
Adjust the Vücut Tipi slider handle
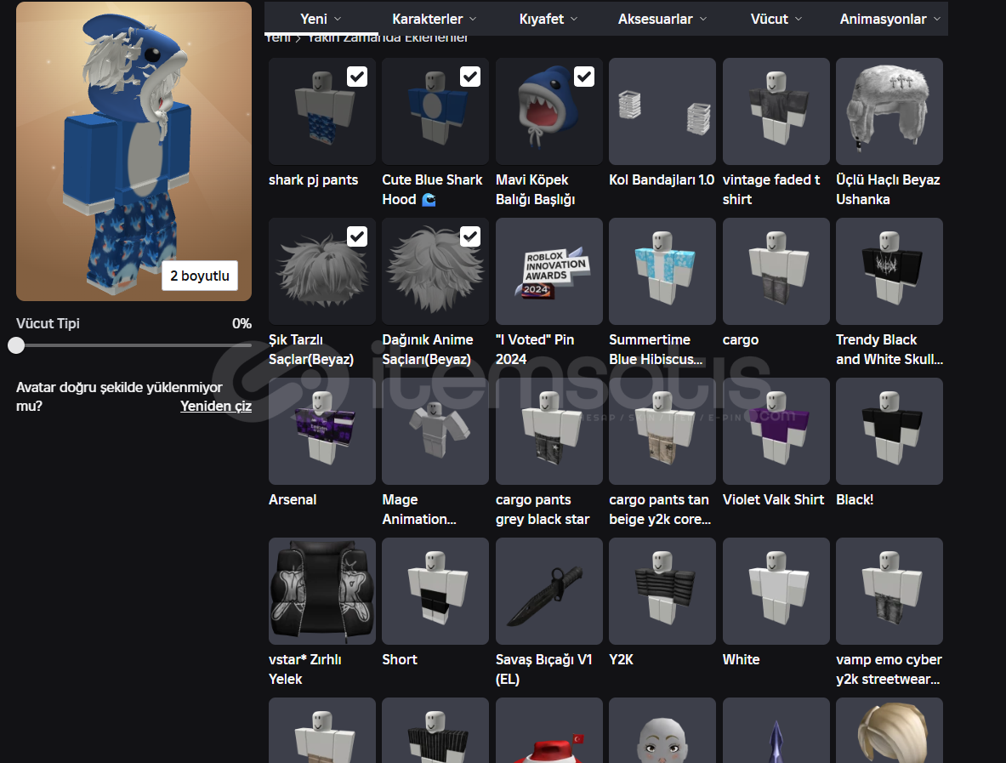pyautogui.click(x=16, y=345)
